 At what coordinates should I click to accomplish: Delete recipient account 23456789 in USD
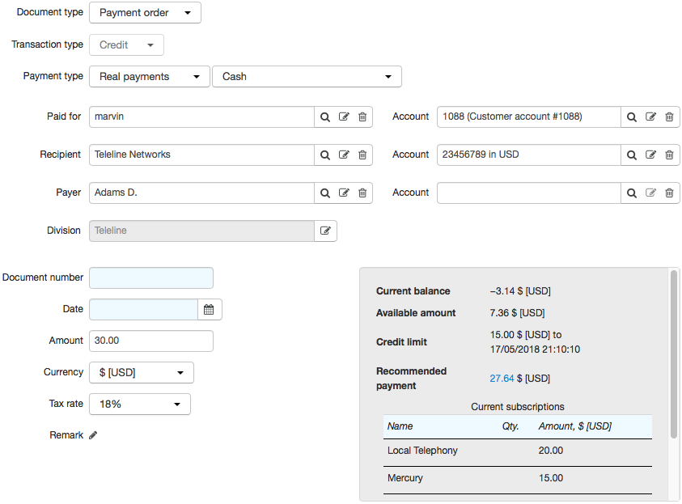(669, 155)
